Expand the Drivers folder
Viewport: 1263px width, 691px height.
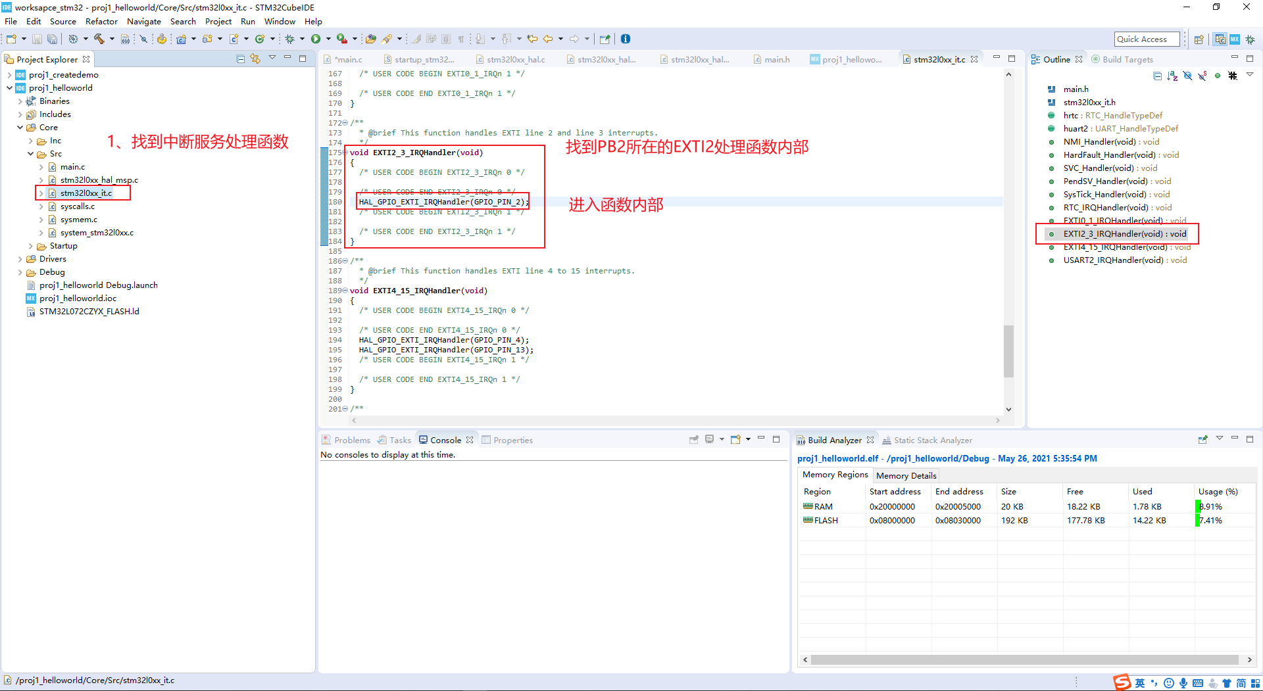tap(20, 259)
